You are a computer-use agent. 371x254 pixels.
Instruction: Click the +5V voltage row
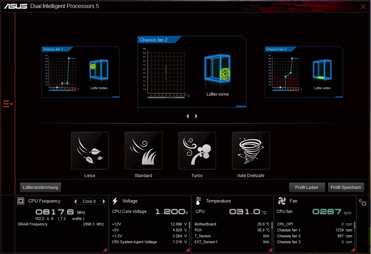[149, 230]
